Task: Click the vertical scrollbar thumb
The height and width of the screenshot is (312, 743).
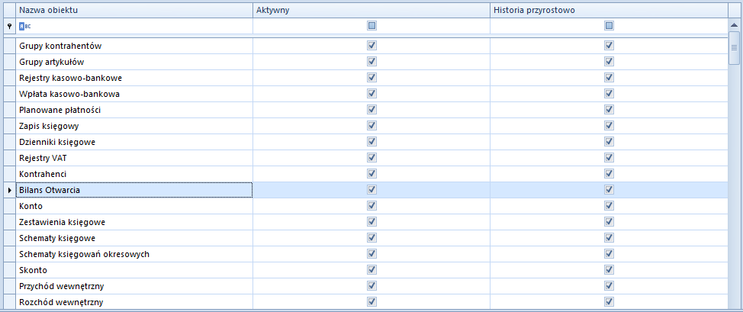Action: point(734,47)
